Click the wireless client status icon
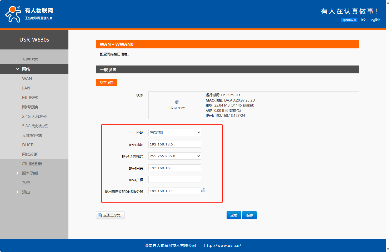The width and height of the screenshot is (390, 252). (177, 102)
